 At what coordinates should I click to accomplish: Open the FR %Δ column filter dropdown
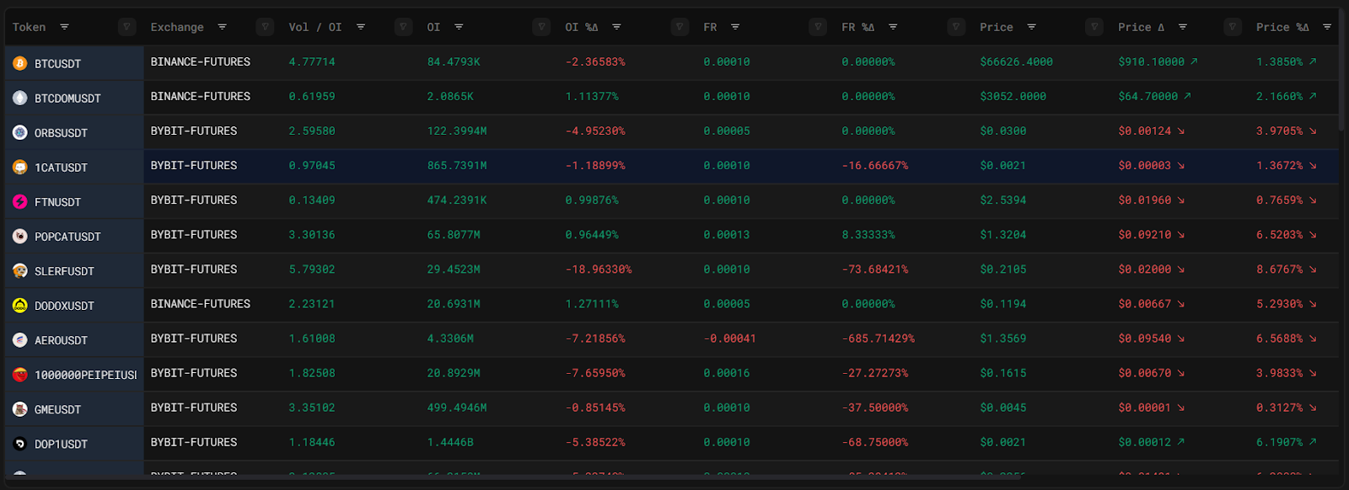[956, 27]
